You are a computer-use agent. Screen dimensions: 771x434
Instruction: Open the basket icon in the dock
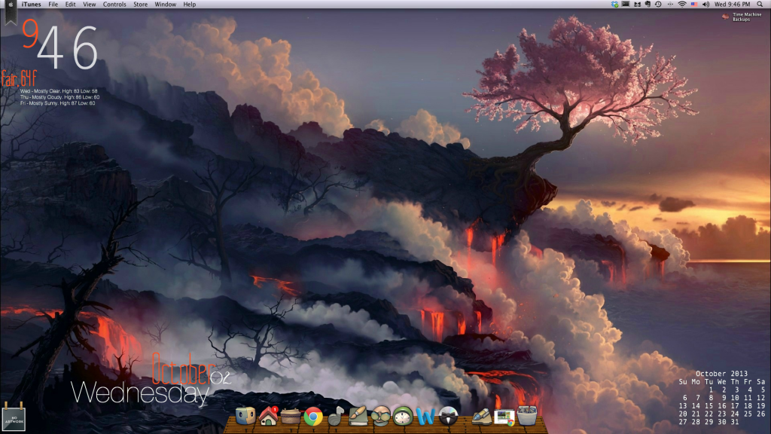click(291, 417)
